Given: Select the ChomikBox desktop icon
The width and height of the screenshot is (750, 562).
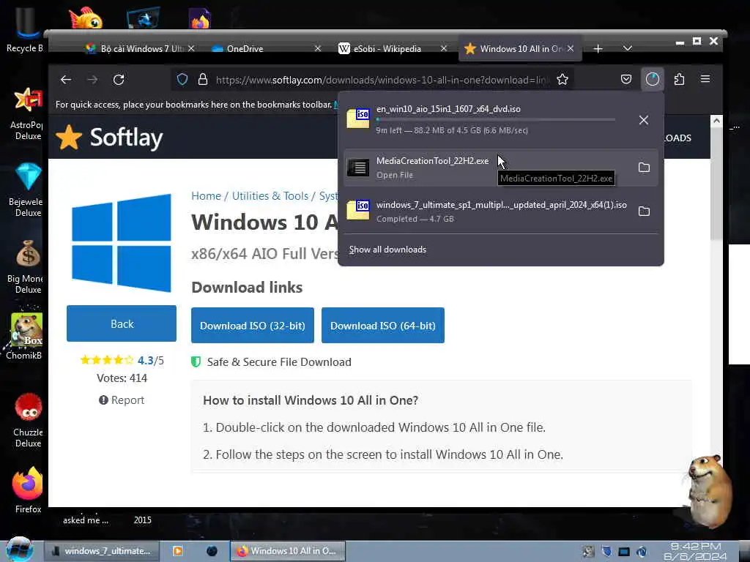Looking at the screenshot, I should click(25, 337).
